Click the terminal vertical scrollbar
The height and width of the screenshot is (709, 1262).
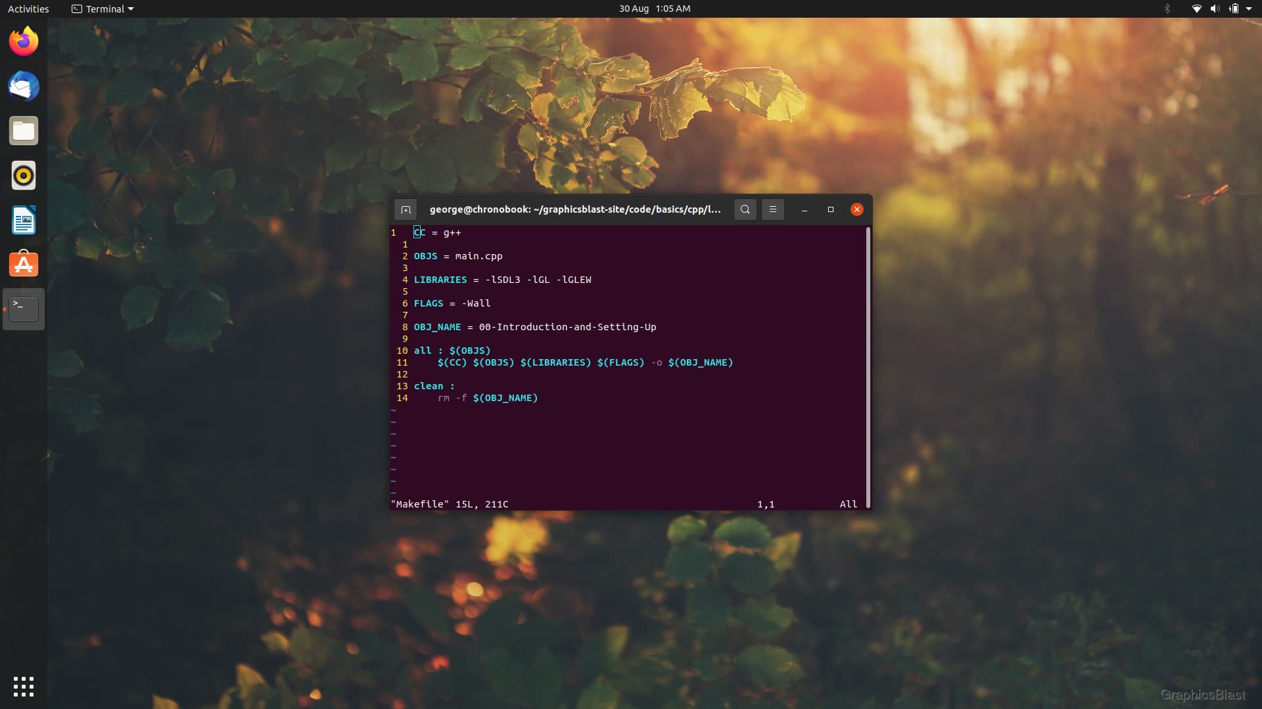click(x=868, y=367)
